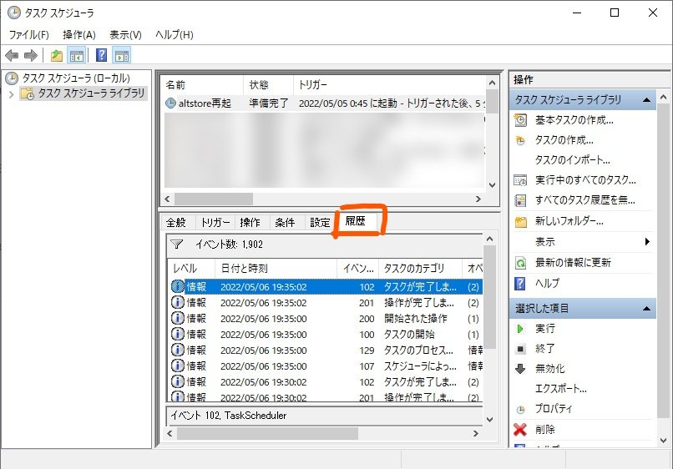The width and height of the screenshot is (673, 469).
Task: Click info icon of event 200 row
Action: pyautogui.click(x=178, y=319)
